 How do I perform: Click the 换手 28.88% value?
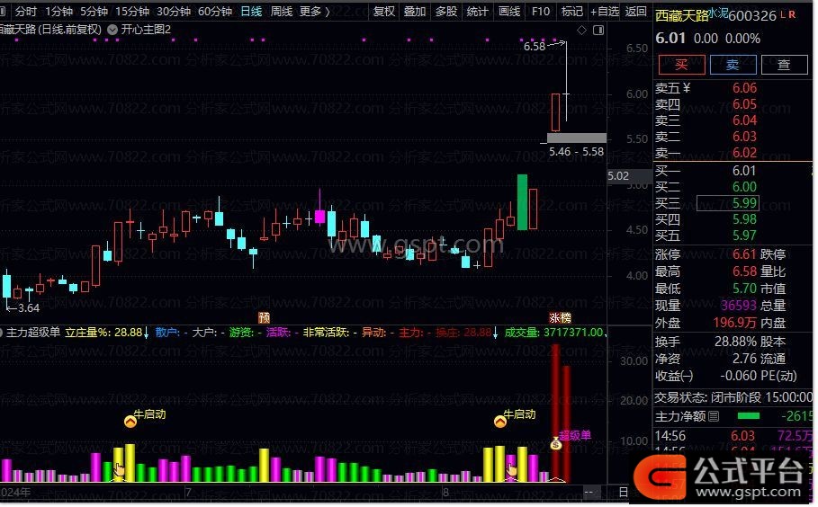735,342
